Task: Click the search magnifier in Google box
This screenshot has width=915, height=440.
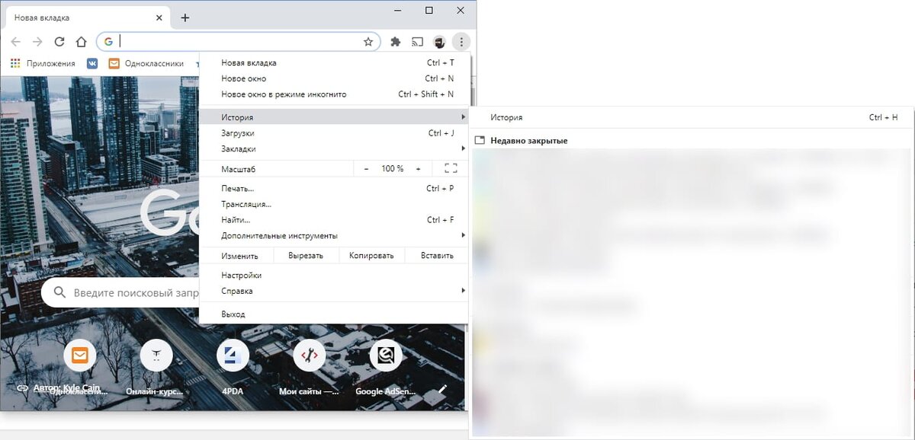Action: [59, 292]
